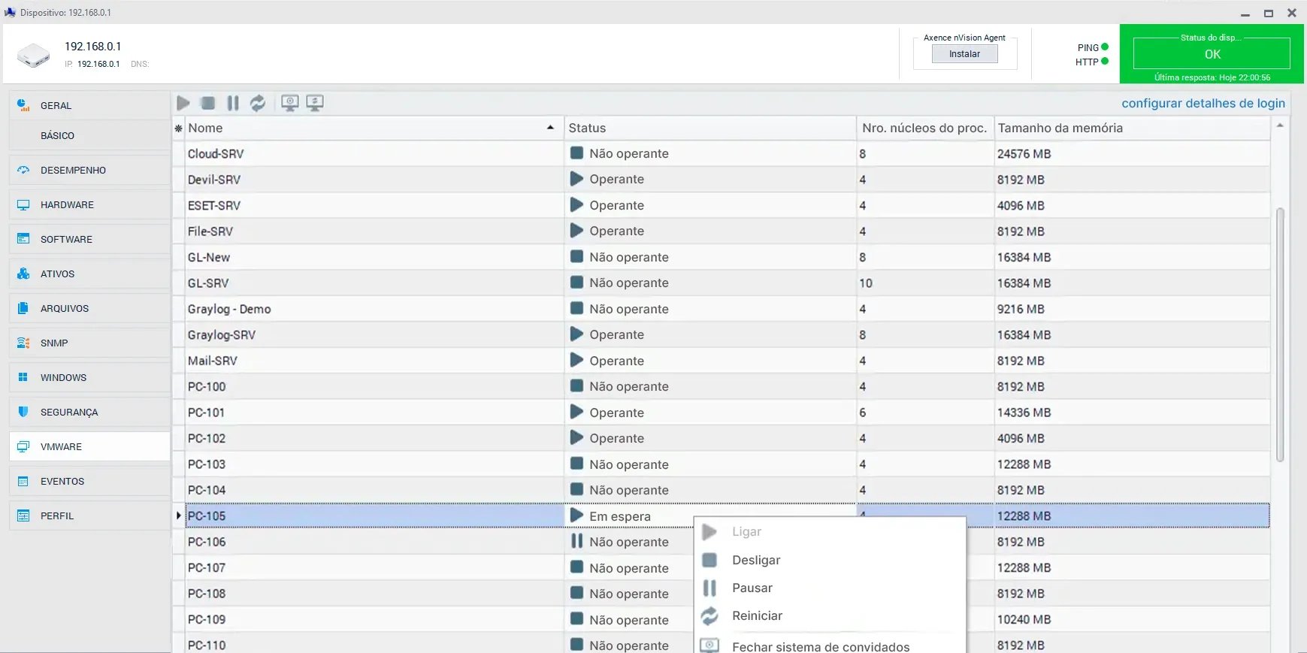Click the restart guest system toolbar icon
The width and height of the screenshot is (1307, 653).
(x=315, y=103)
